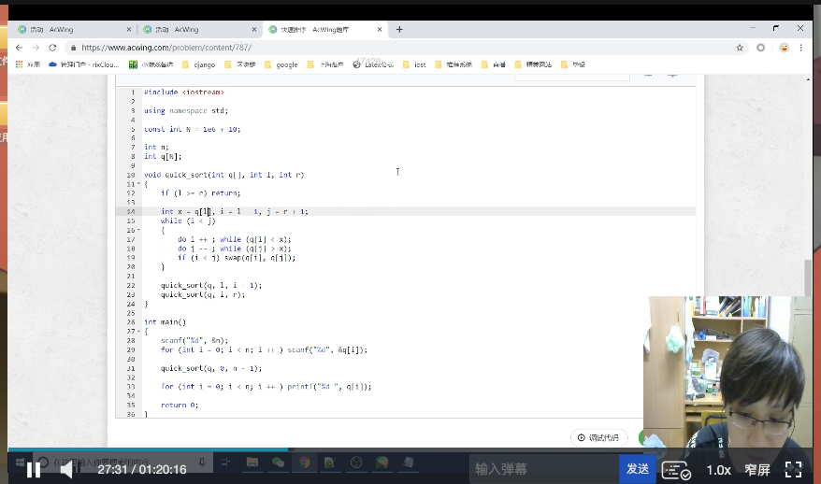
Task: Open the OBS icon in the Windows taskbar
Action: coord(356,463)
